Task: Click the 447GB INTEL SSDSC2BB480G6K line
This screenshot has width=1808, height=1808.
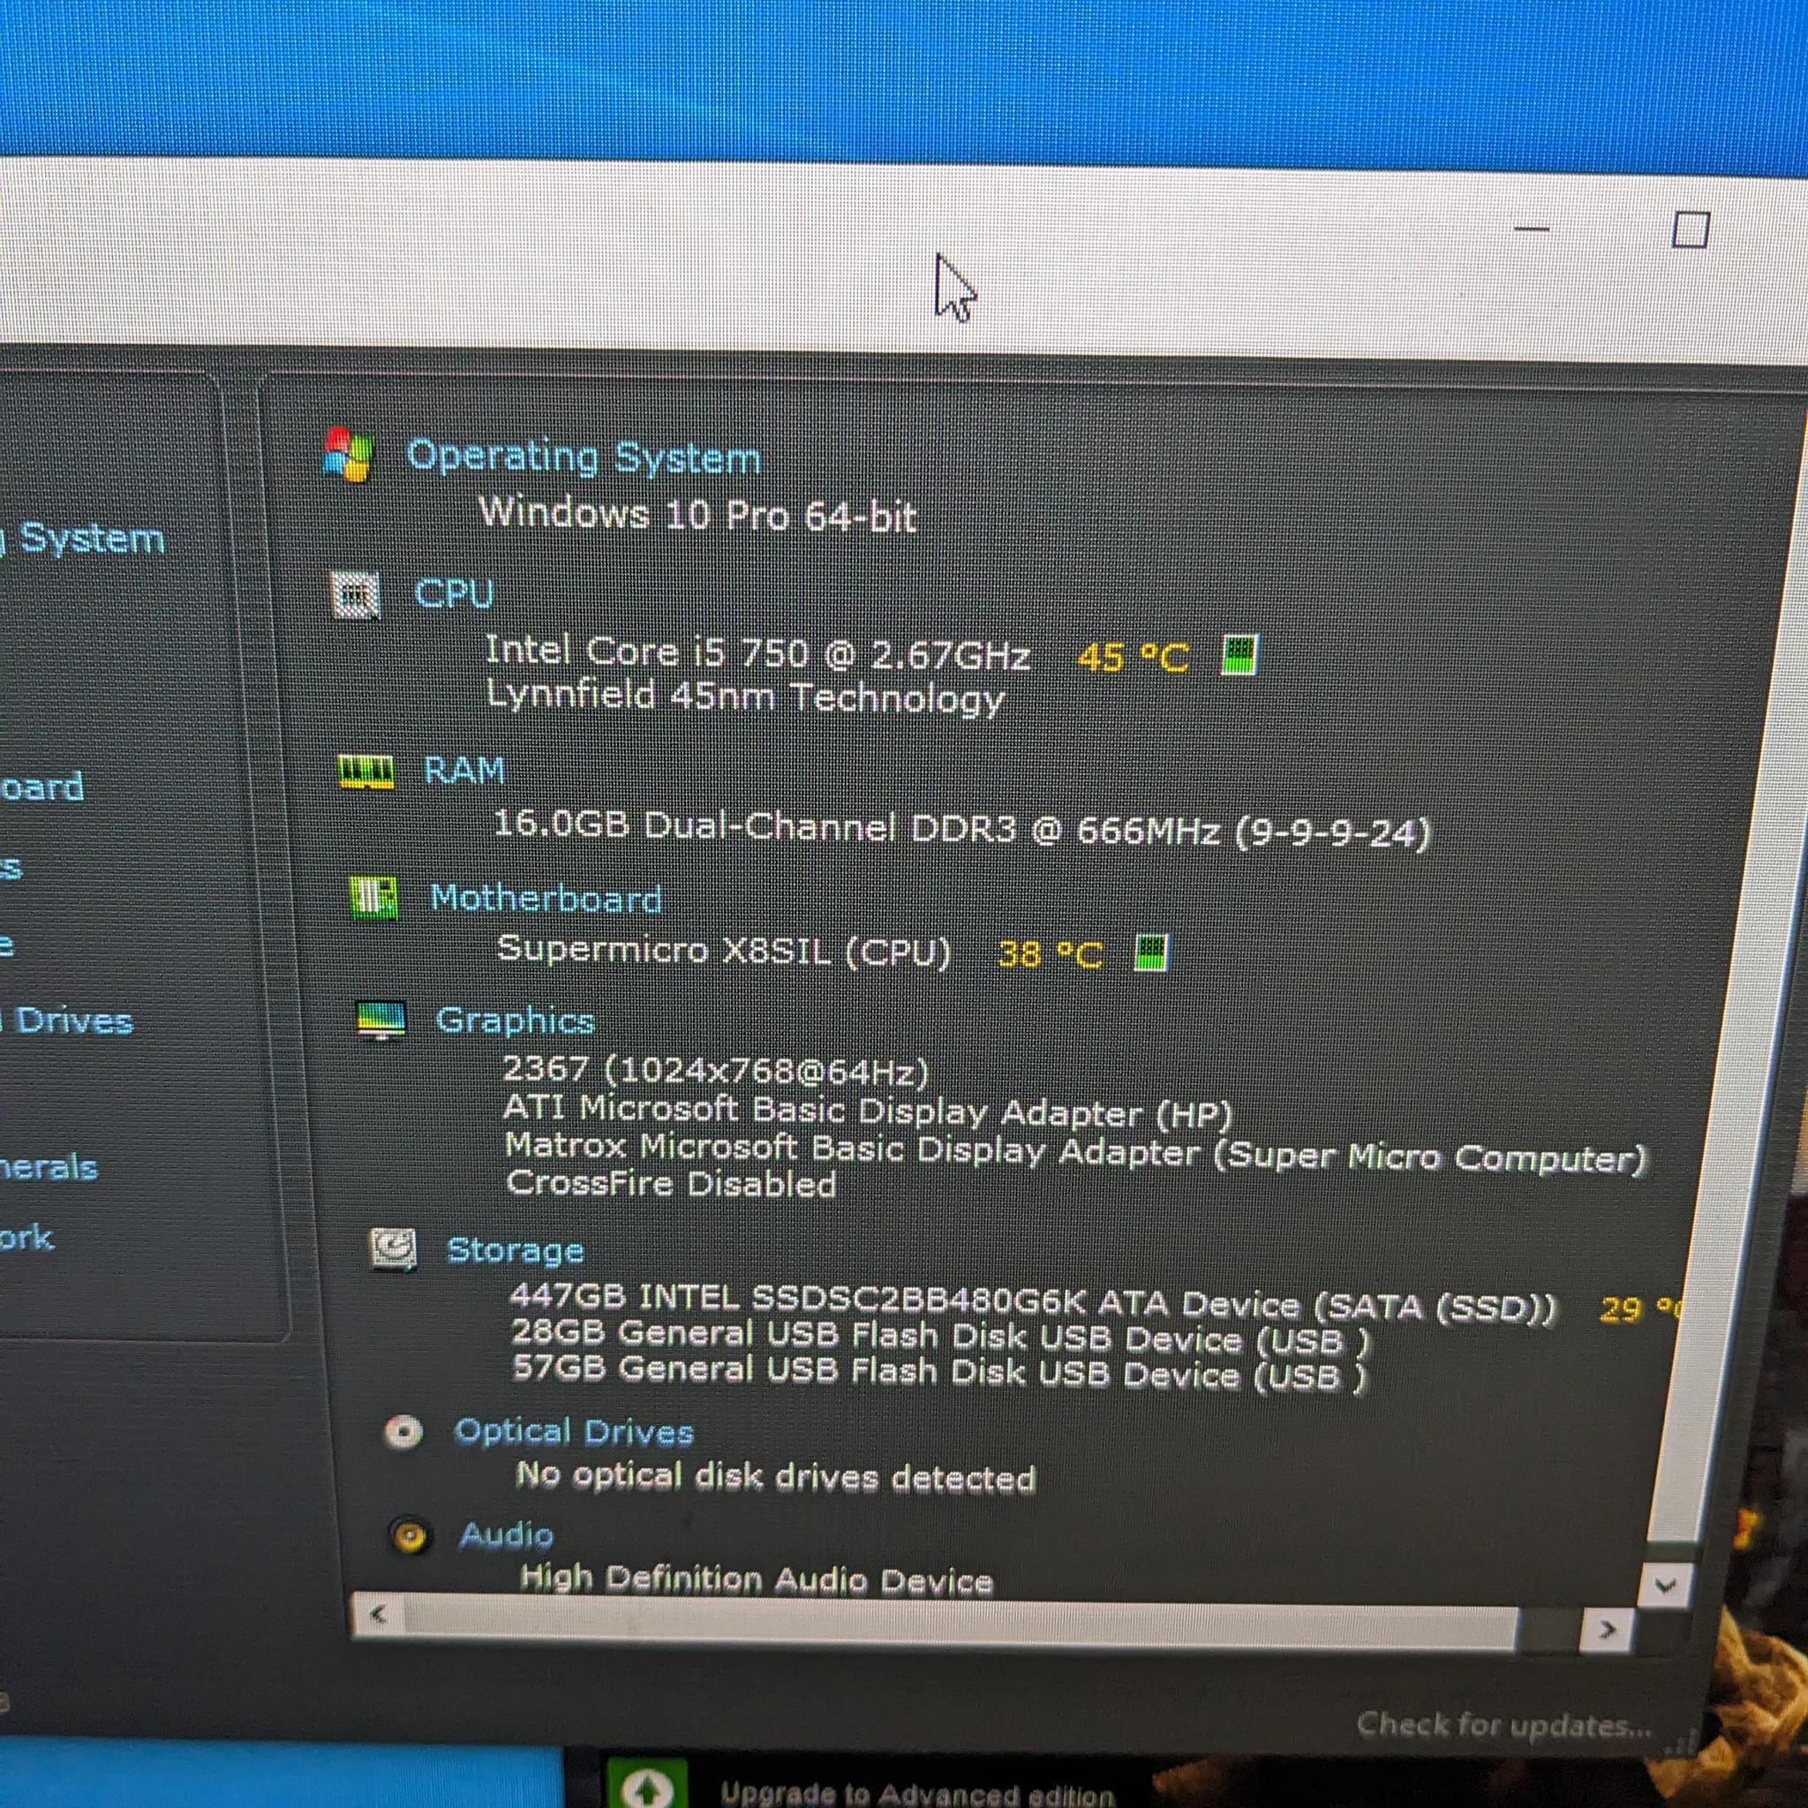Action: (1034, 1304)
